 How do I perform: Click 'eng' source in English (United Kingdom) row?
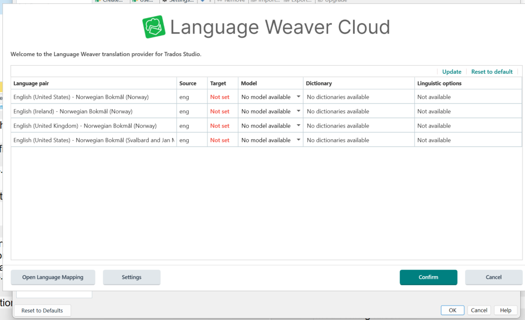[184, 126]
